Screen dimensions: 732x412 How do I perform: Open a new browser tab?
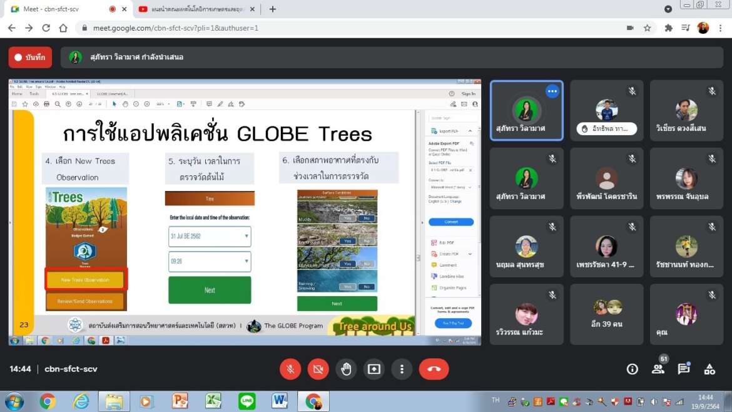pos(273,9)
